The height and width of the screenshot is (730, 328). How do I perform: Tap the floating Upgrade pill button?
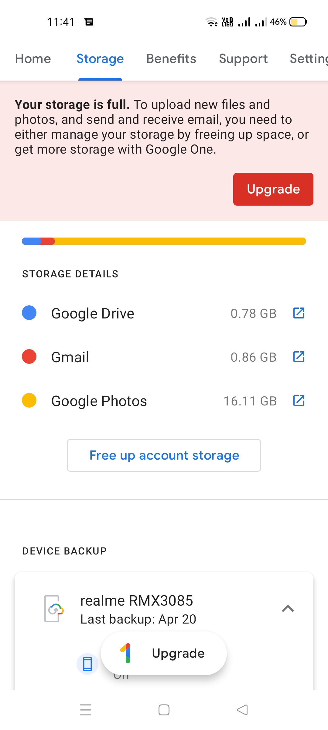pyautogui.click(x=164, y=653)
